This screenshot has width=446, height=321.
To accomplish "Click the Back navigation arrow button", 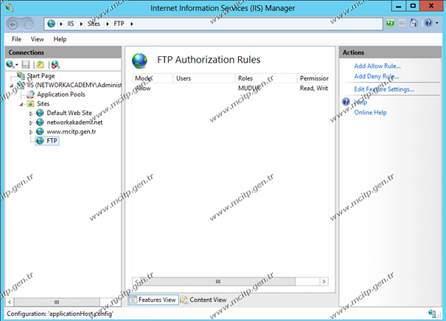I will click(13, 25).
